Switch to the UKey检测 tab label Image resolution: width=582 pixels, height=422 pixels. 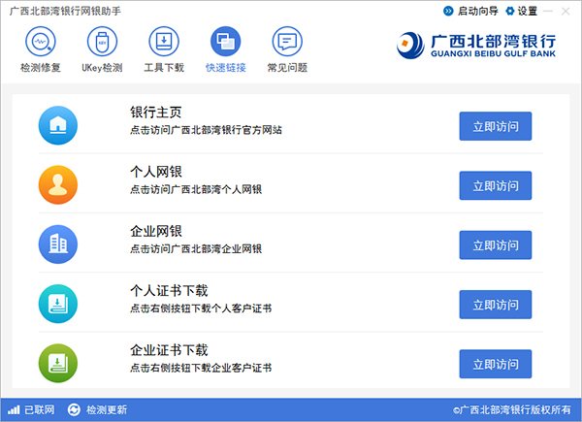pos(102,68)
